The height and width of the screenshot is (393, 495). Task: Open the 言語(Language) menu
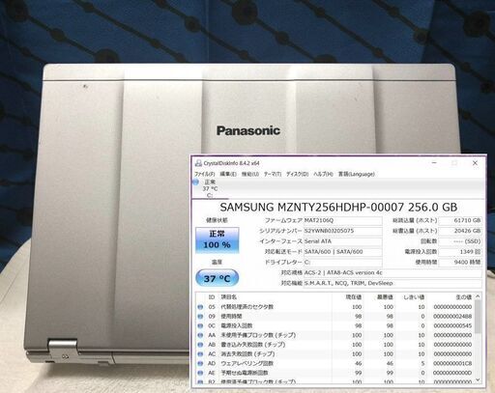click(x=357, y=174)
